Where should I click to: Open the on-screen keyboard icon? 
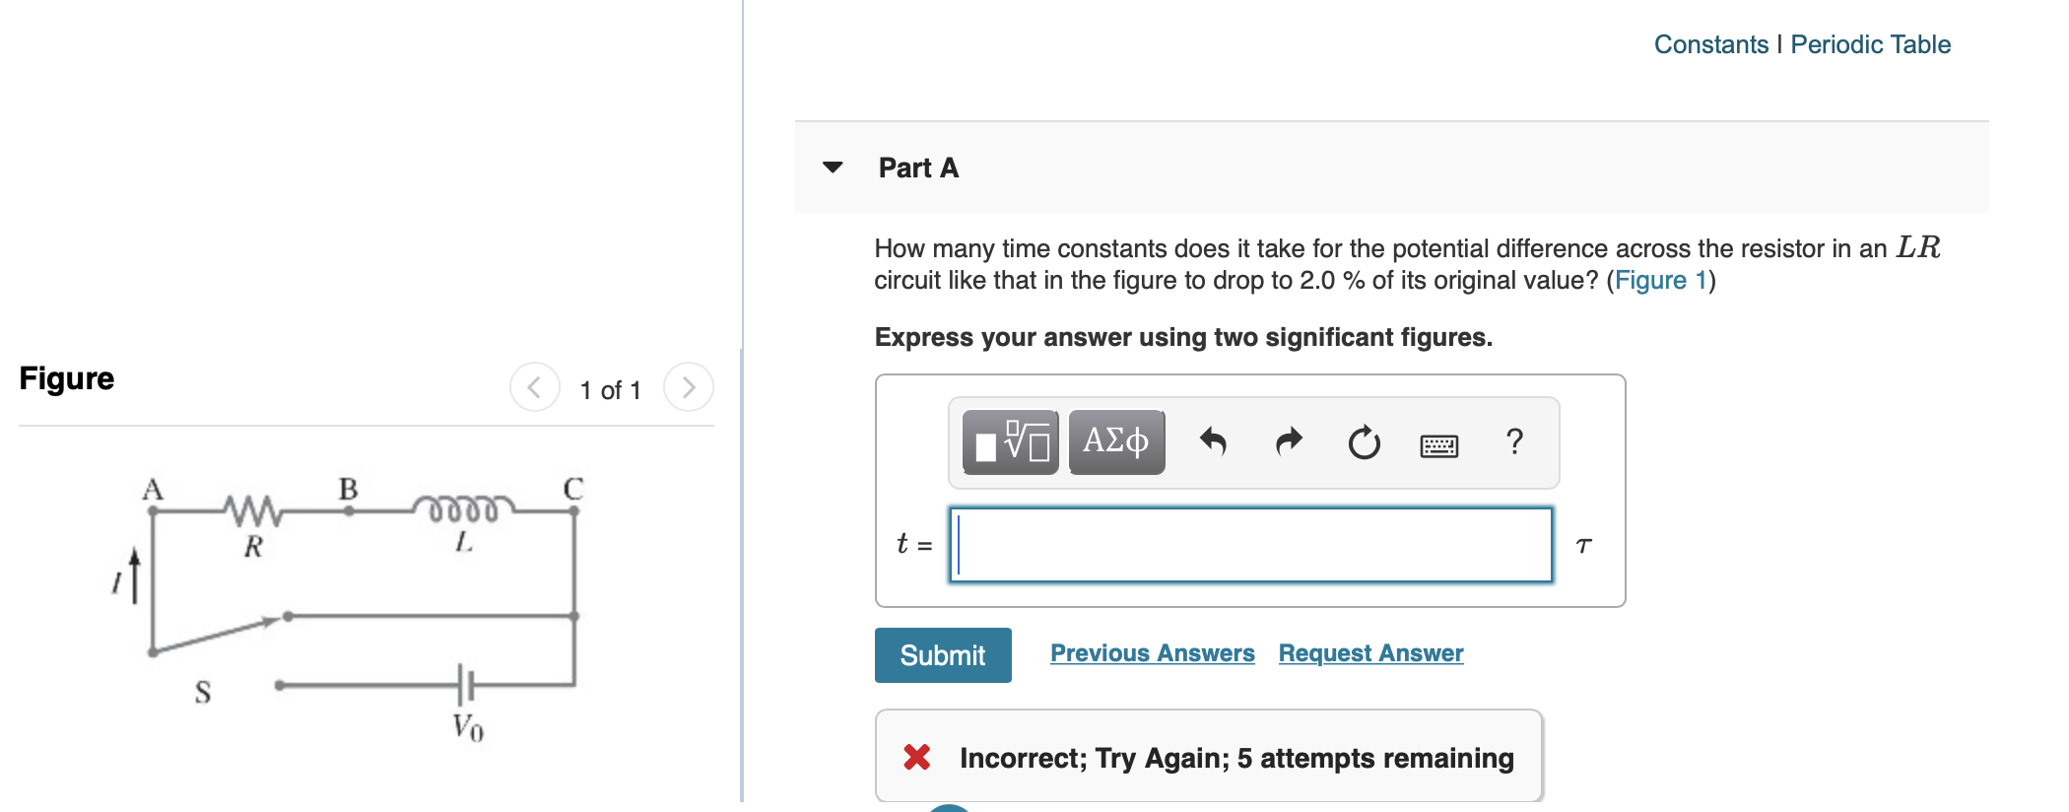coord(1437,444)
